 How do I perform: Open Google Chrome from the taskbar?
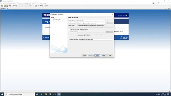tap(50, 94)
